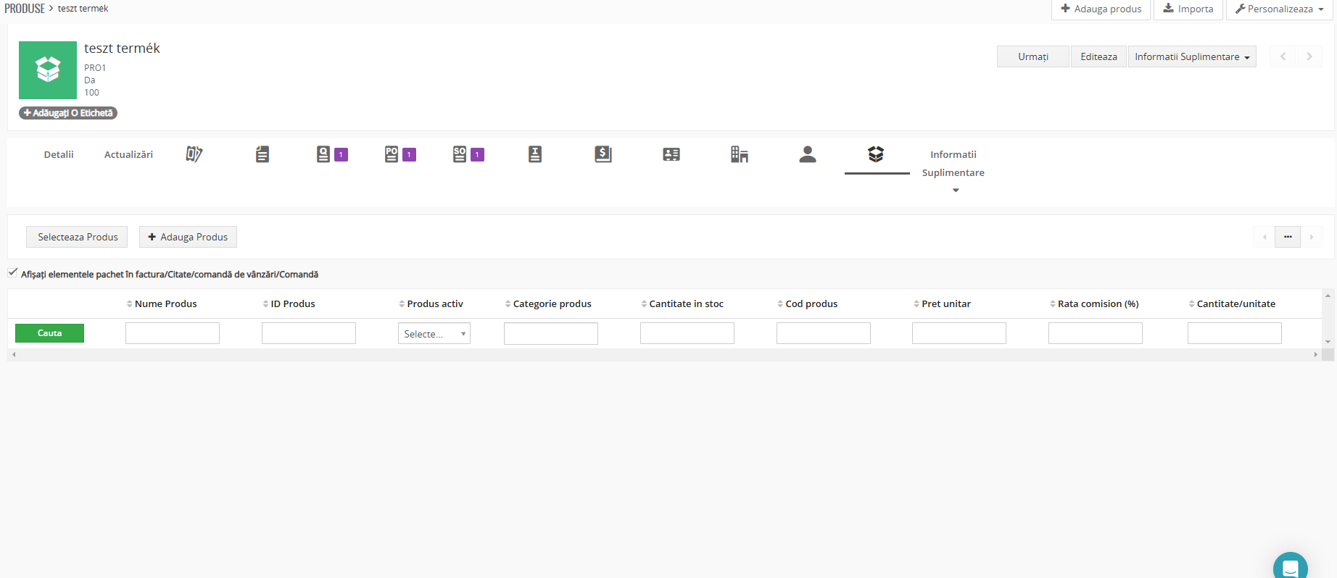
Task: Open the Invoice tab icon
Action: click(535, 154)
